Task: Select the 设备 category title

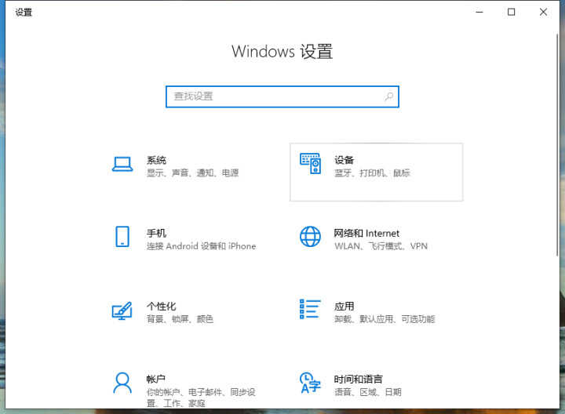Action: click(344, 160)
